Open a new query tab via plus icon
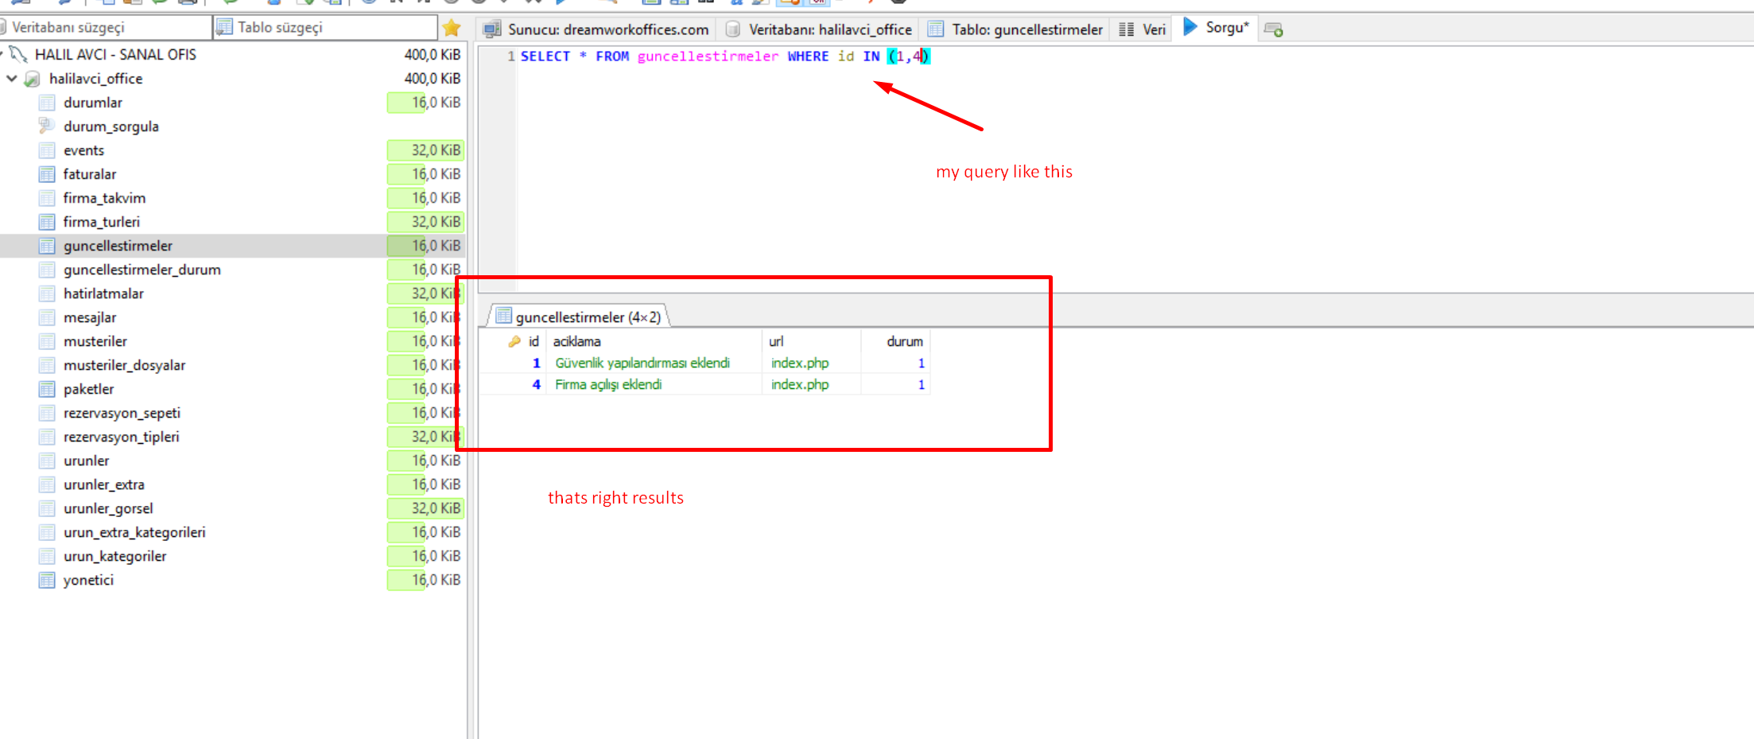1754x739 pixels. coord(1273,29)
